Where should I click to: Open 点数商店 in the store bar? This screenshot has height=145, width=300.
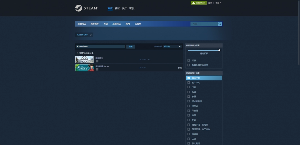click(x=116, y=24)
